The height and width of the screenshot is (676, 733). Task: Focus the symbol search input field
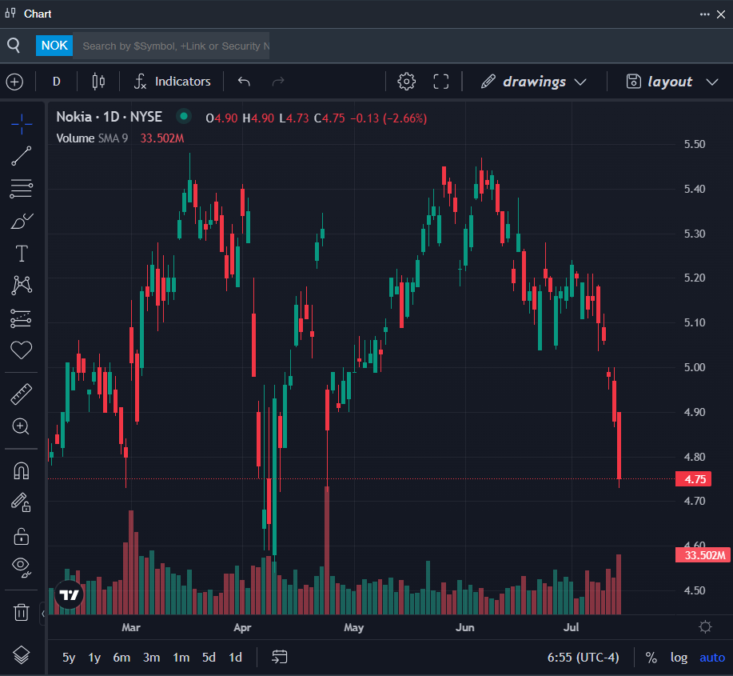pos(171,46)
